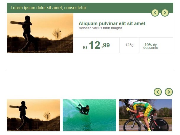Click the cricket bat in the featured image

click(x=17, y=23)
